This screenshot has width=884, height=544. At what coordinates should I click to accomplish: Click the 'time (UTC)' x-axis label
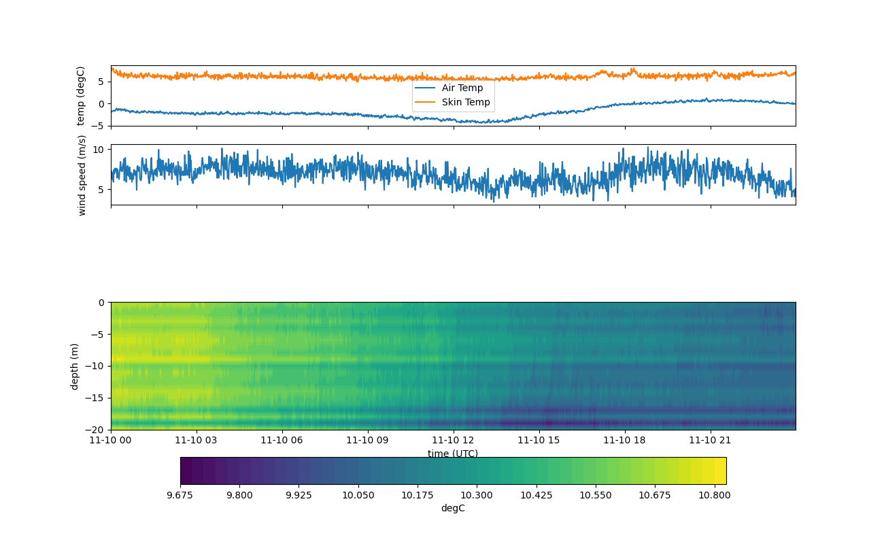[453, 454]
